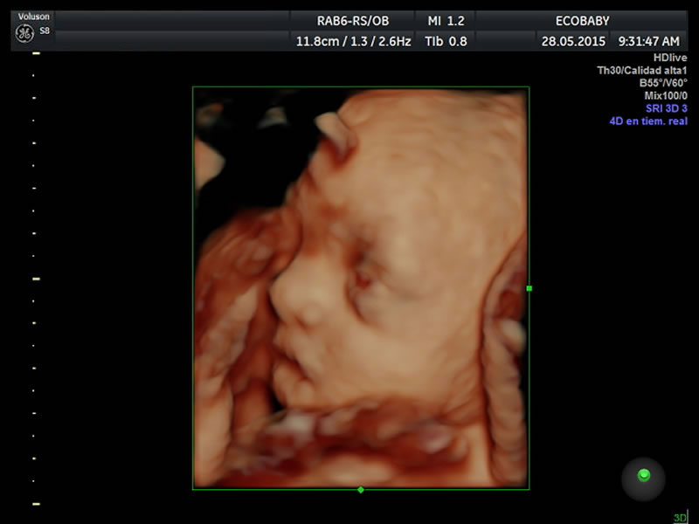Click the MI 1.2 mechanical index readout
Viewport: 699px width, 524px height.
click(445, 20)
